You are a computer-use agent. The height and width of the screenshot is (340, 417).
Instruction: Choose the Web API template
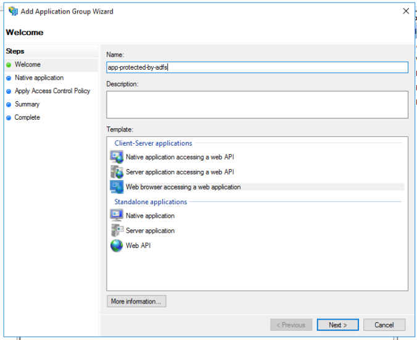(x=138, y=246)
